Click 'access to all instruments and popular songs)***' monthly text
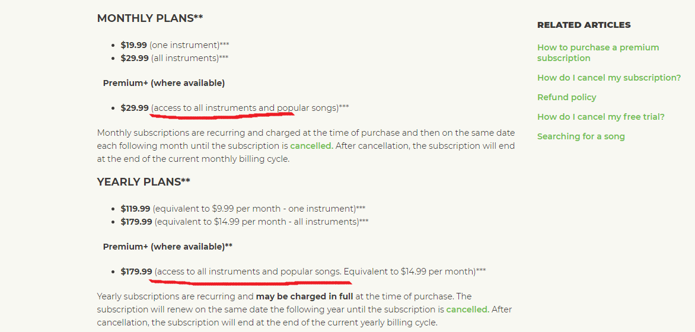Image resolution: width=695 pixels, height=332 pixels. pos(249,108)
